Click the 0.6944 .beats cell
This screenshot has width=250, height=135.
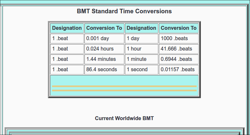(x=179, y=59)
